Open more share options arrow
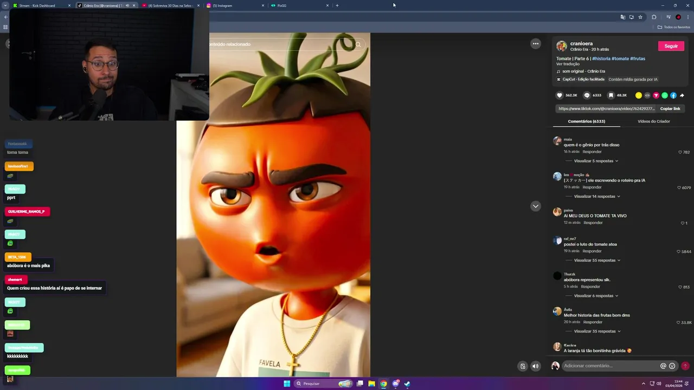This screenshot has height=390, width=694. (682, 95)
